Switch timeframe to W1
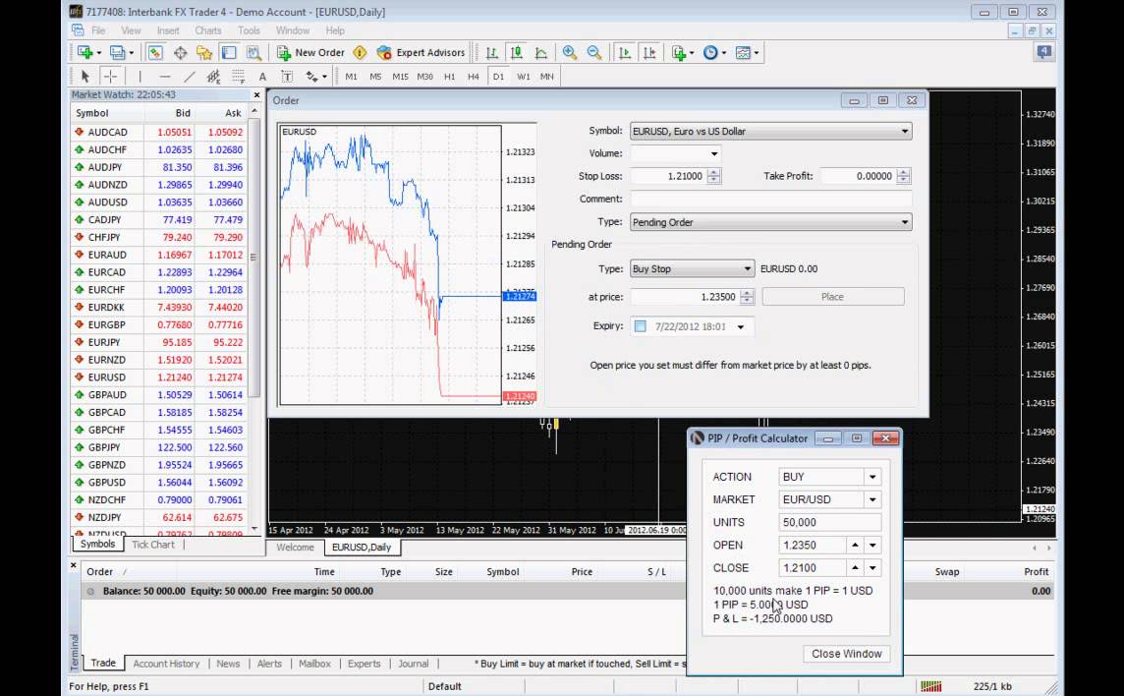 (x=524, y=76)
